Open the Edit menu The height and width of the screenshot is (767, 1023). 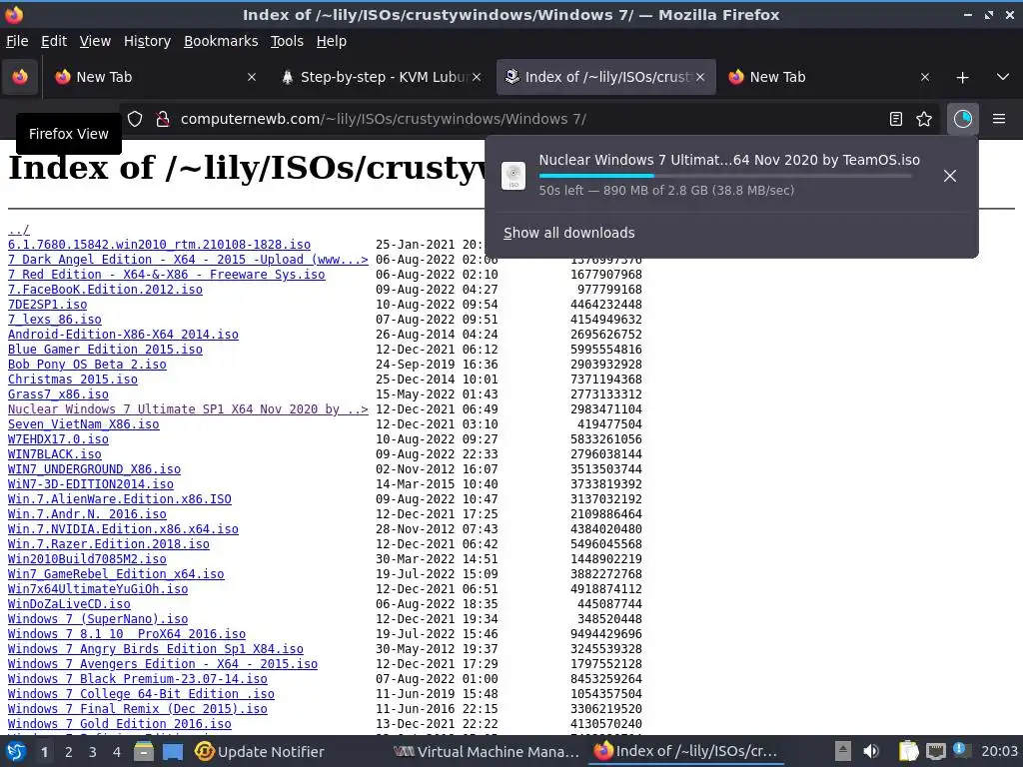coord(54,41)
